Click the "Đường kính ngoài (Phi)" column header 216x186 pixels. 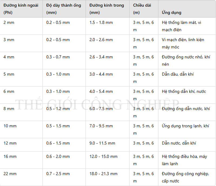[x=21, y=9]
